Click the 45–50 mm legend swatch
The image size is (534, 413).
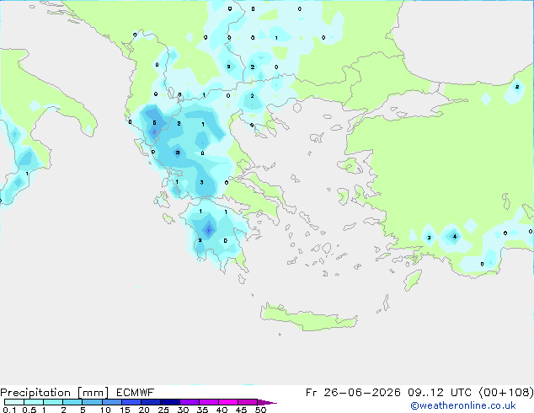coord(248,402)
